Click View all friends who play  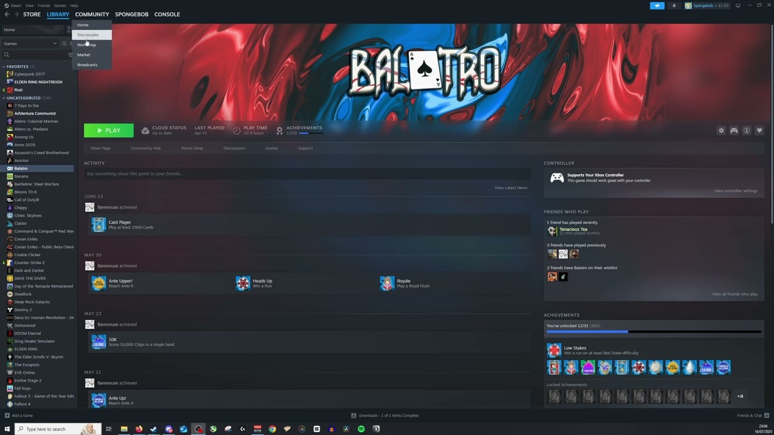point(735,294)
